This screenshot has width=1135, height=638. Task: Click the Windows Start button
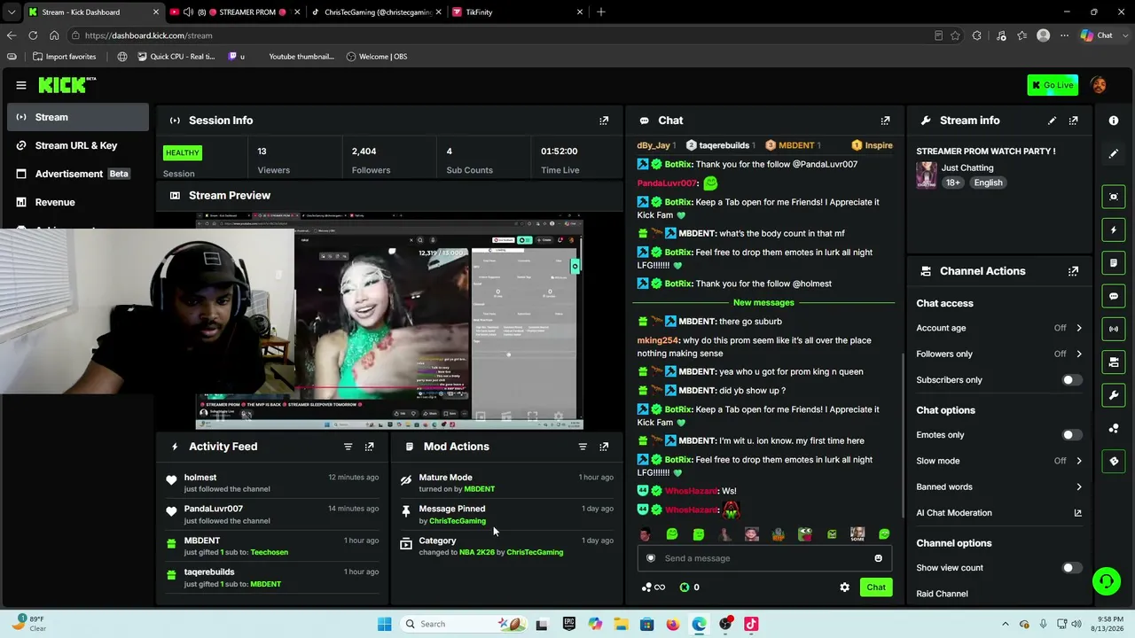click(384, 624)
